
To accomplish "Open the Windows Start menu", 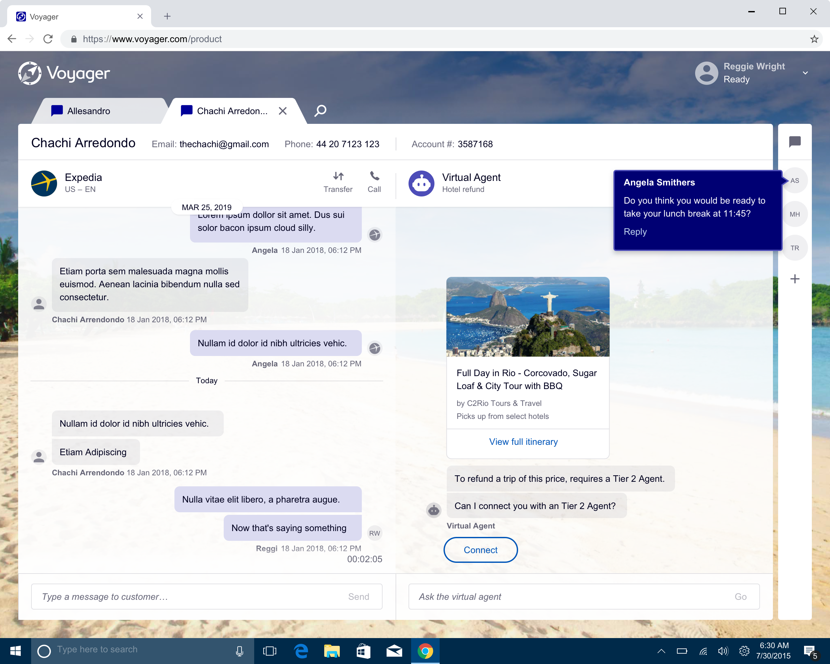I will (x=15, y=651).
